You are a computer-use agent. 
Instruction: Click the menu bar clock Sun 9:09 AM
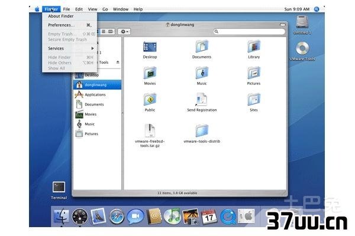coord(296,9)
